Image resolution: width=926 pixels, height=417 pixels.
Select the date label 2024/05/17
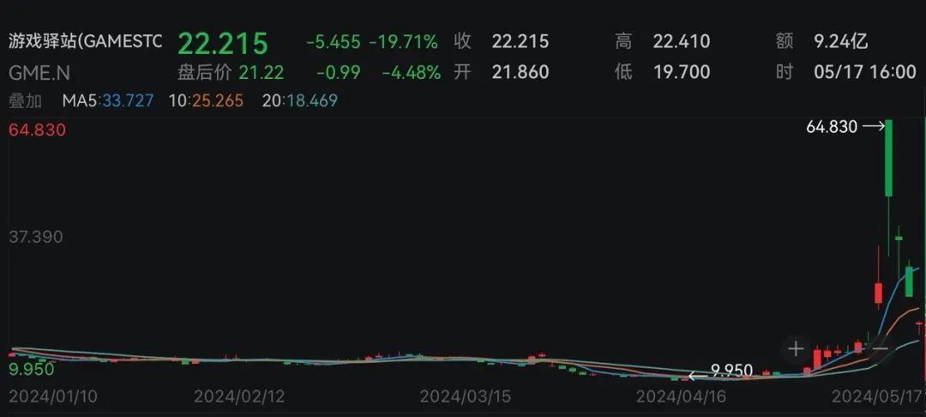(x=879, y=396)
